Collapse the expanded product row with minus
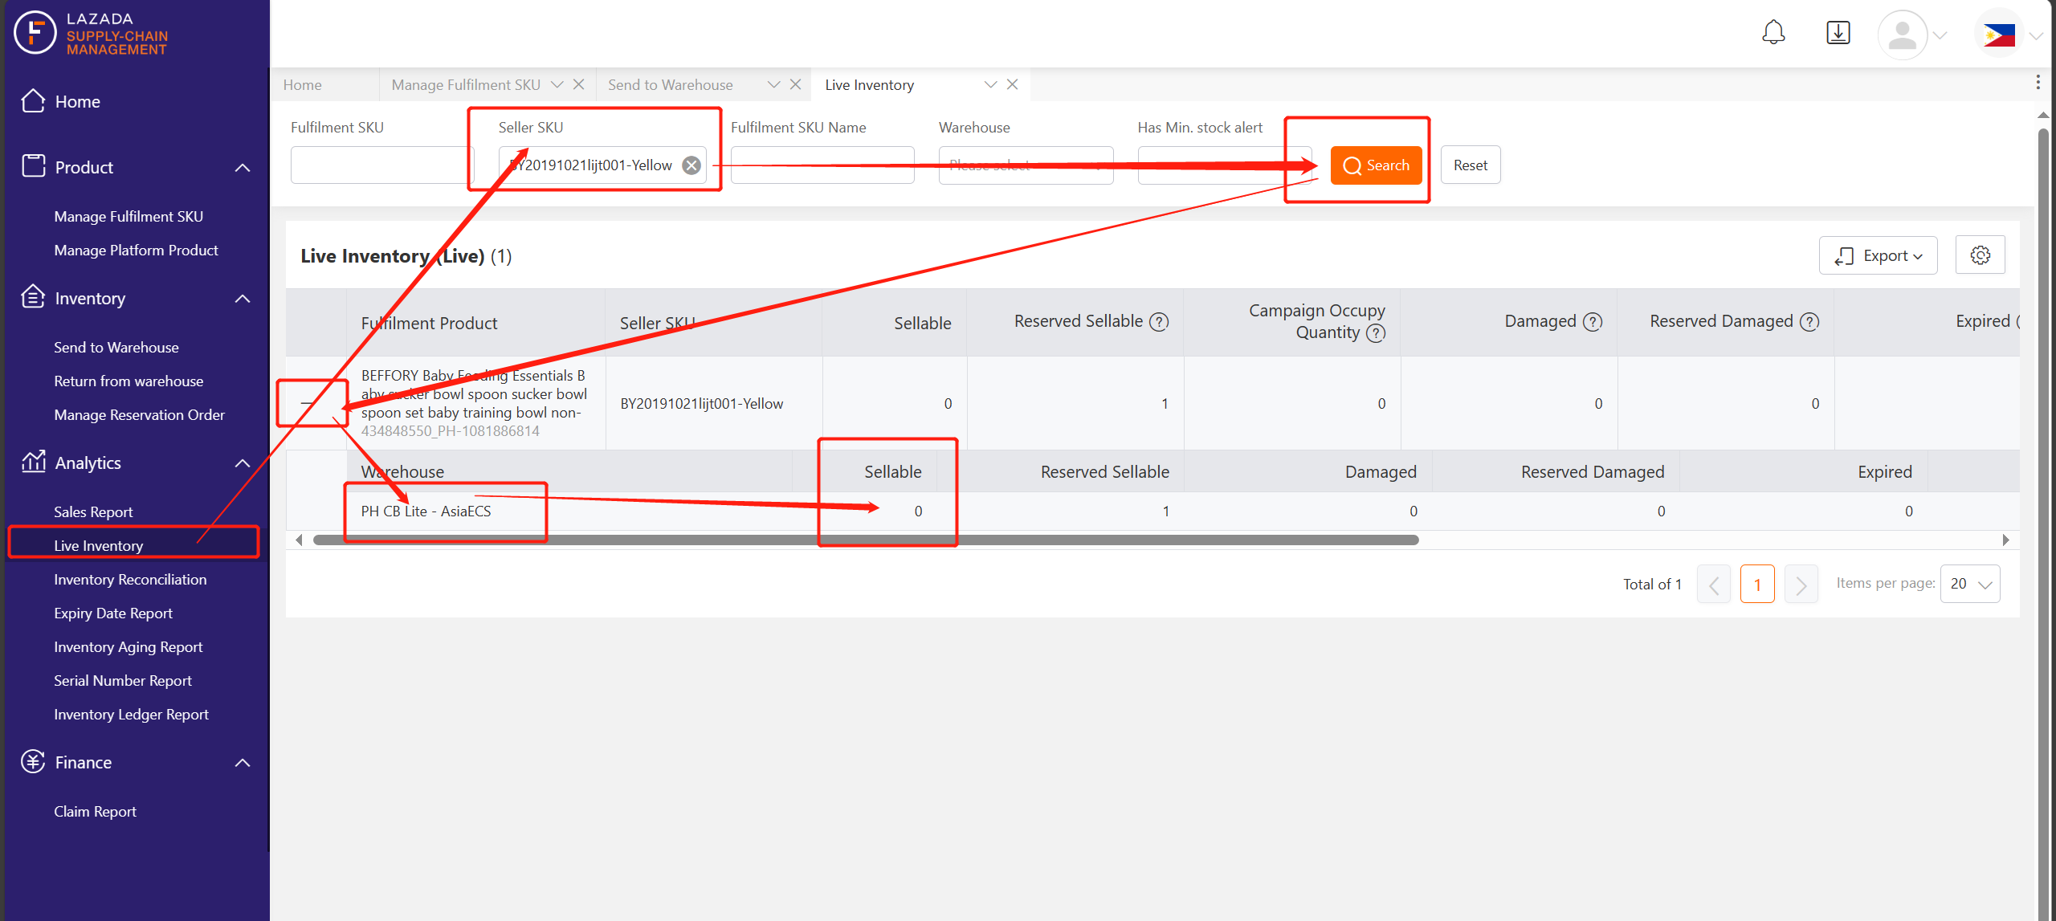 click(307, 403)
